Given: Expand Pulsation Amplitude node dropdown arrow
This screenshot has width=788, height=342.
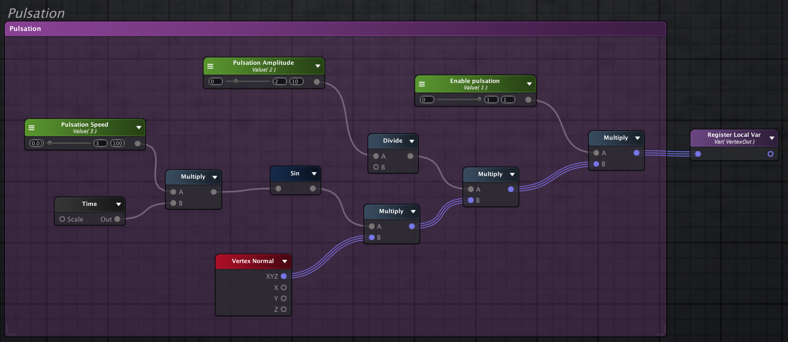Looking at the screenshot, I should pos(318,66).
